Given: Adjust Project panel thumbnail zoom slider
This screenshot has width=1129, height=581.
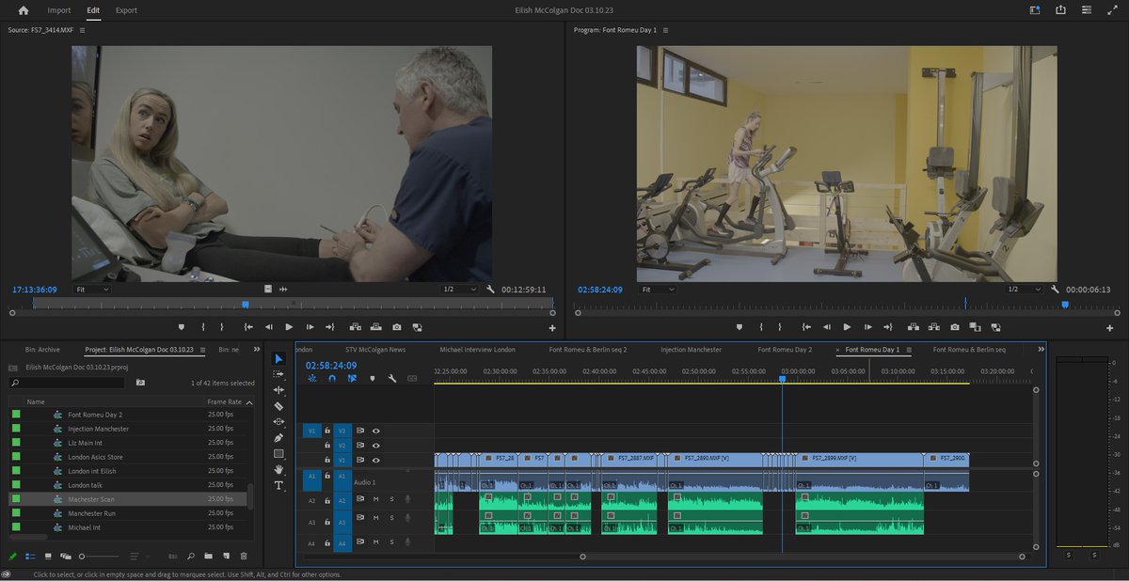Looking at the screenshot, I should (101, 557).
